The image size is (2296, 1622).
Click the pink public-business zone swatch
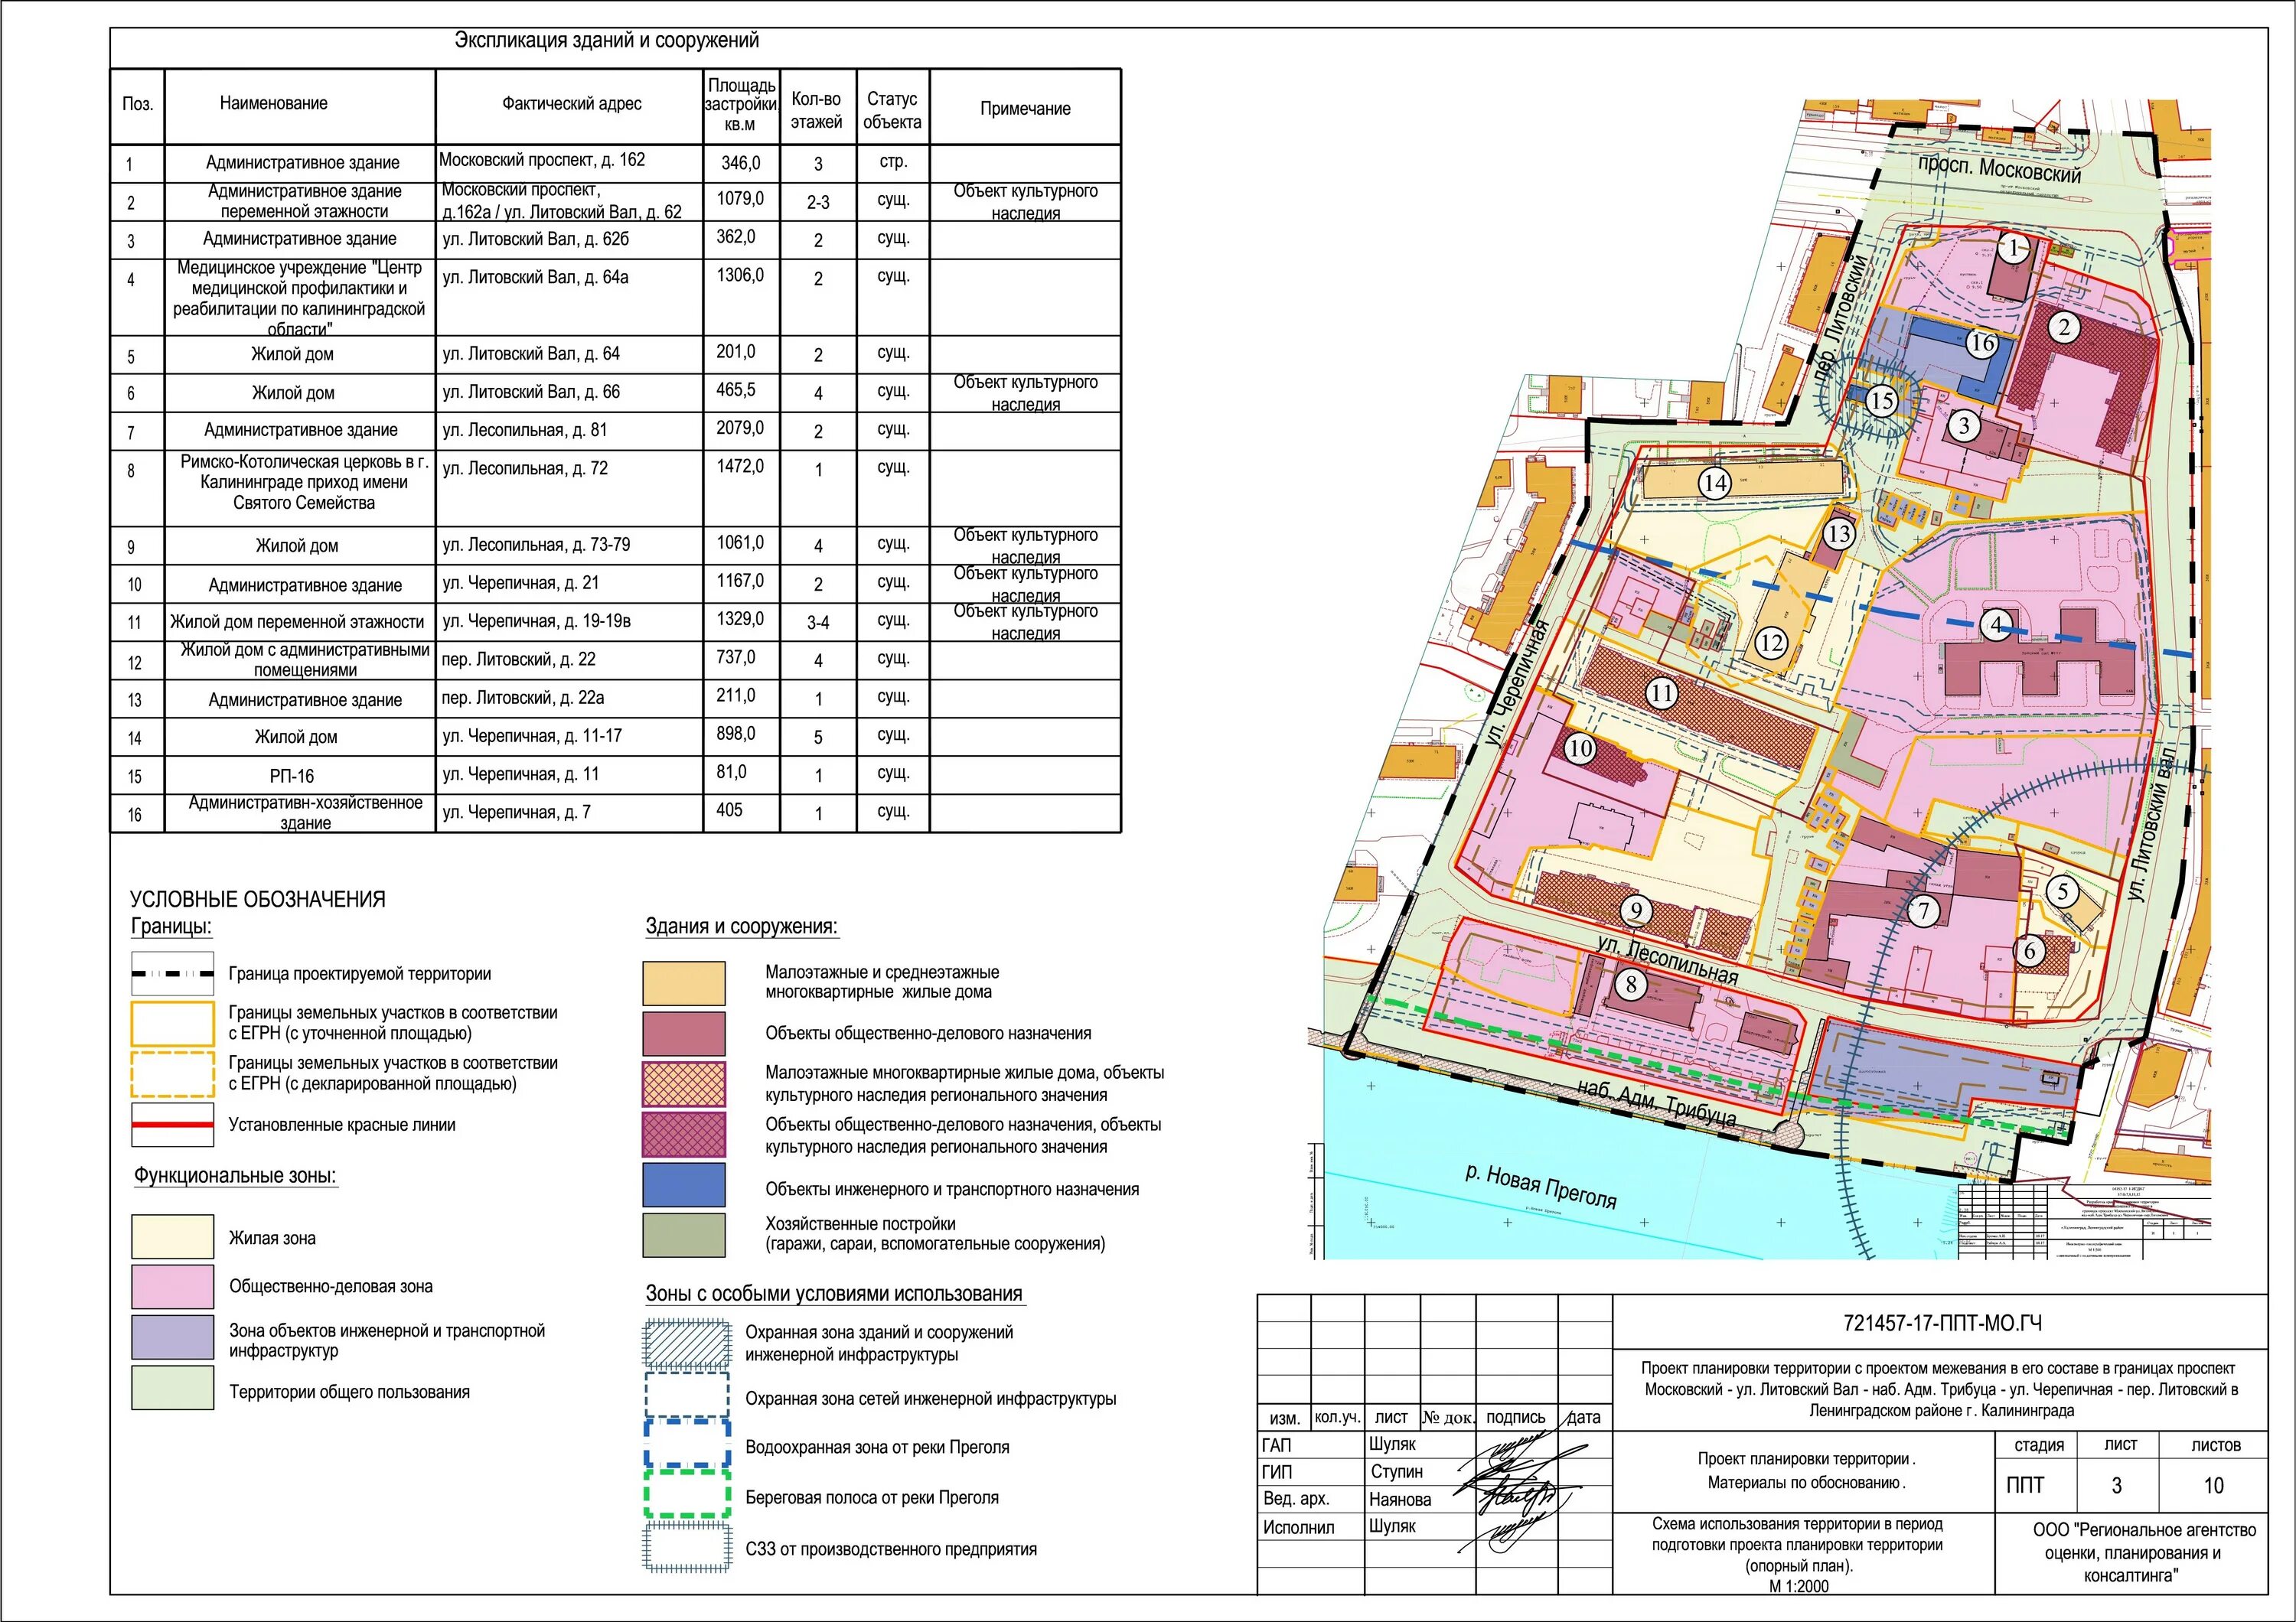pos(173,1286)
